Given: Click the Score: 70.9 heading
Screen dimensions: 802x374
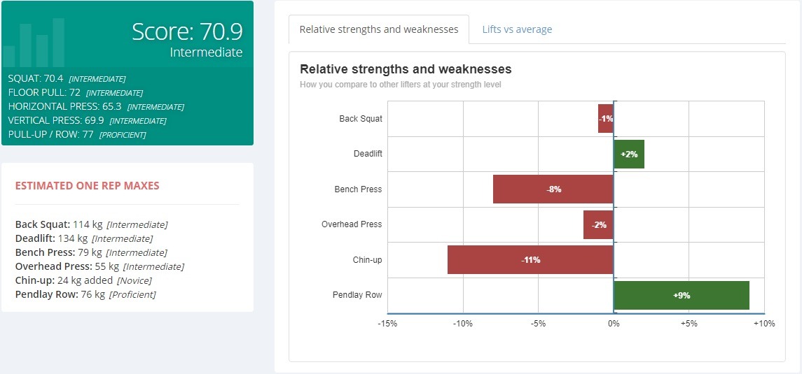Looking at the screenshot, I should tap(187, 31).
